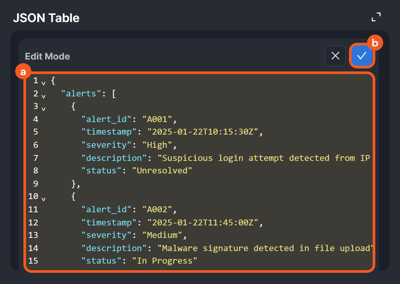Screen dimensions: 400x284
Task: Click the "A002" alert_id value
Action: click(157, 209)
